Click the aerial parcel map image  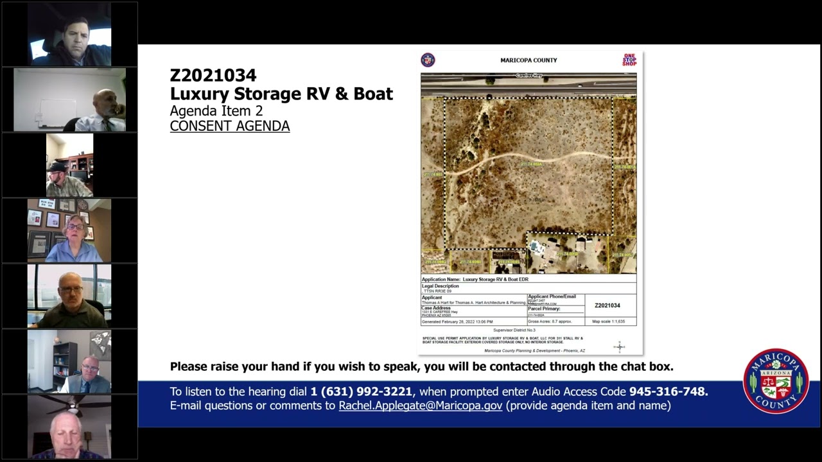coord(529,173)
